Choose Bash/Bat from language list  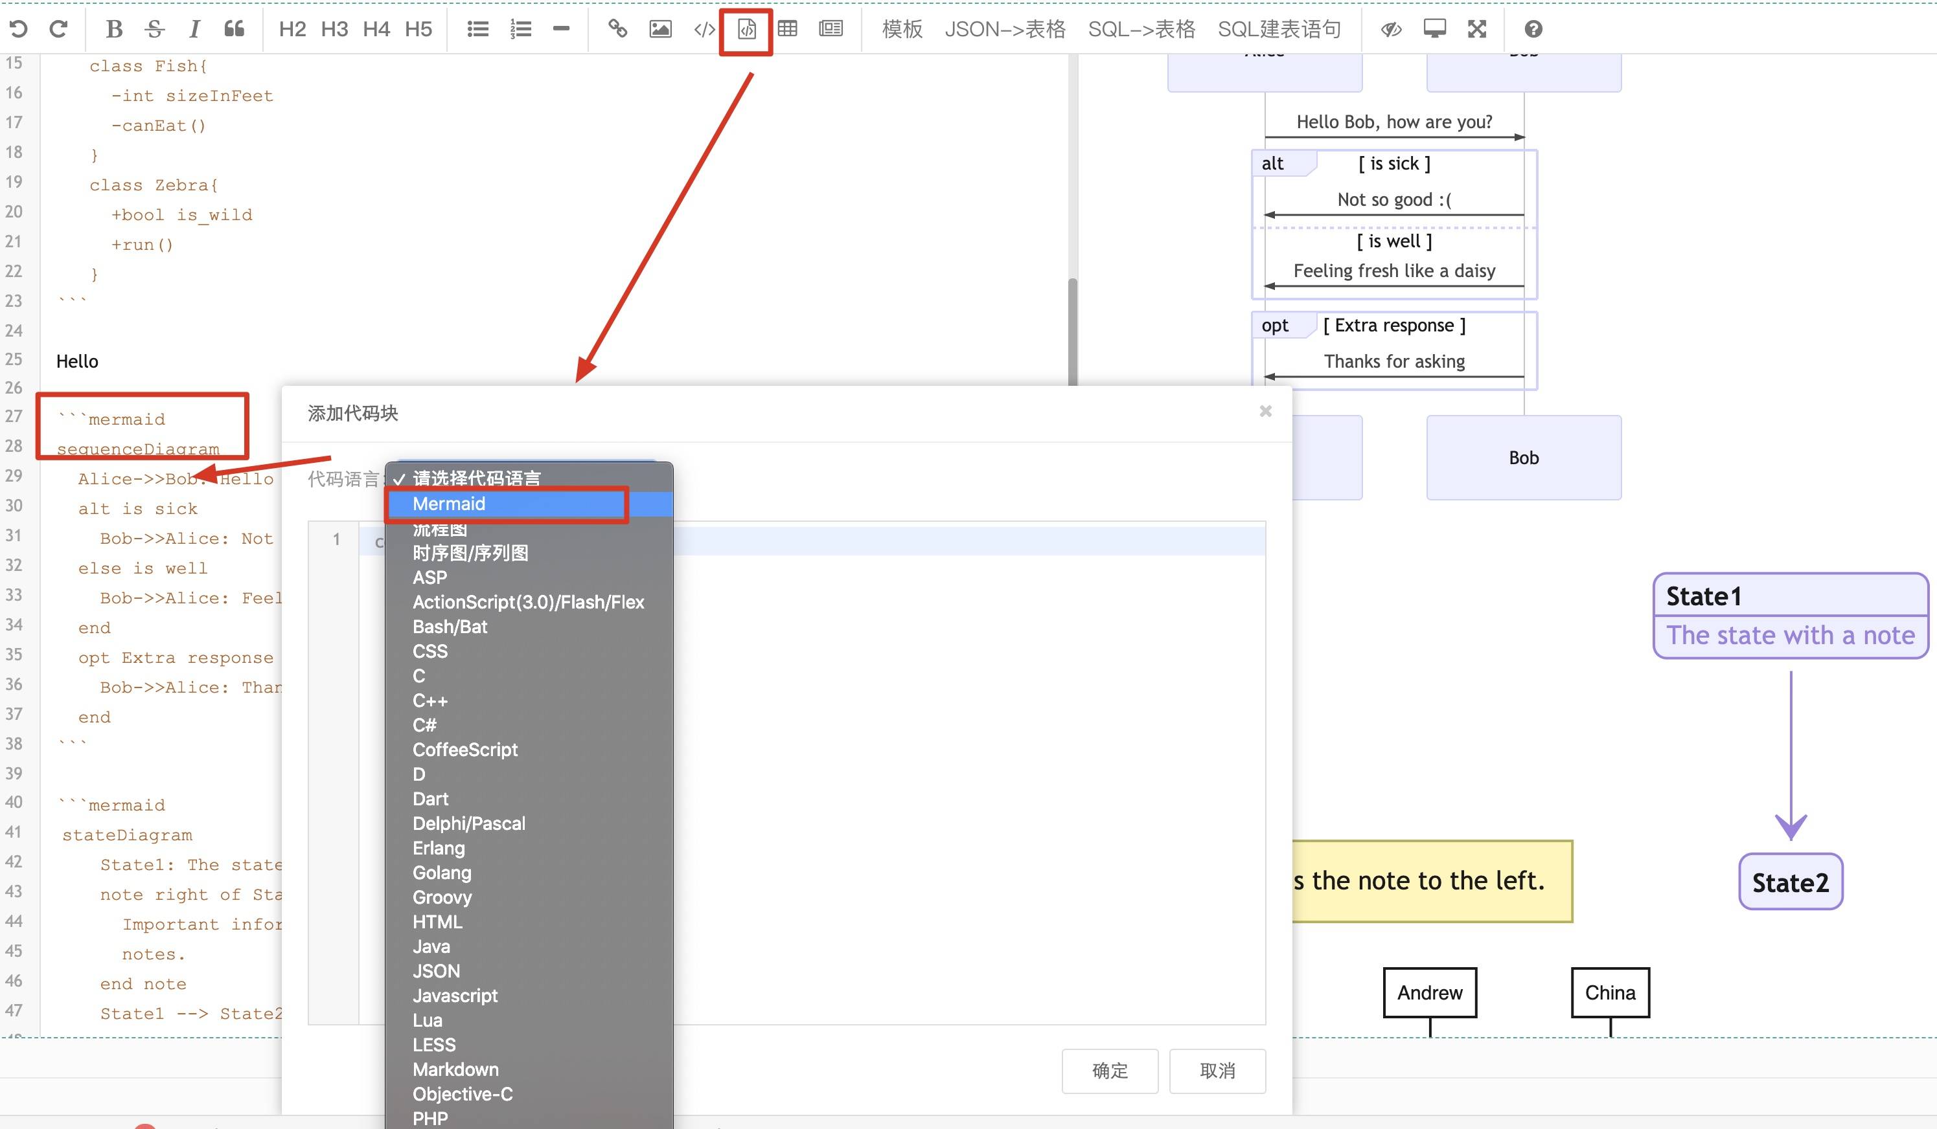tap(529, 627)
